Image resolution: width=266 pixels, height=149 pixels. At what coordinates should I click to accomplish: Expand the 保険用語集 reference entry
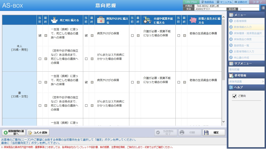pyautogui.click(x=246, y=81)
